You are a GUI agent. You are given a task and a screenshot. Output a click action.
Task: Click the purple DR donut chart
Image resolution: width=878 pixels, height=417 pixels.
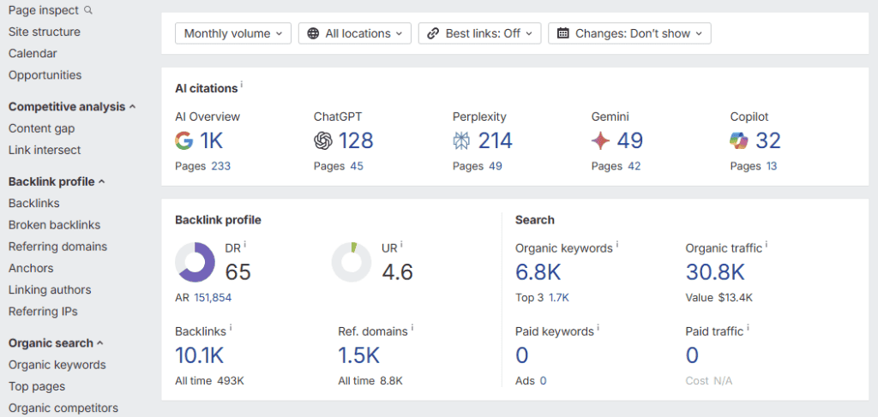pyautogui.click(x=195, y=262)
